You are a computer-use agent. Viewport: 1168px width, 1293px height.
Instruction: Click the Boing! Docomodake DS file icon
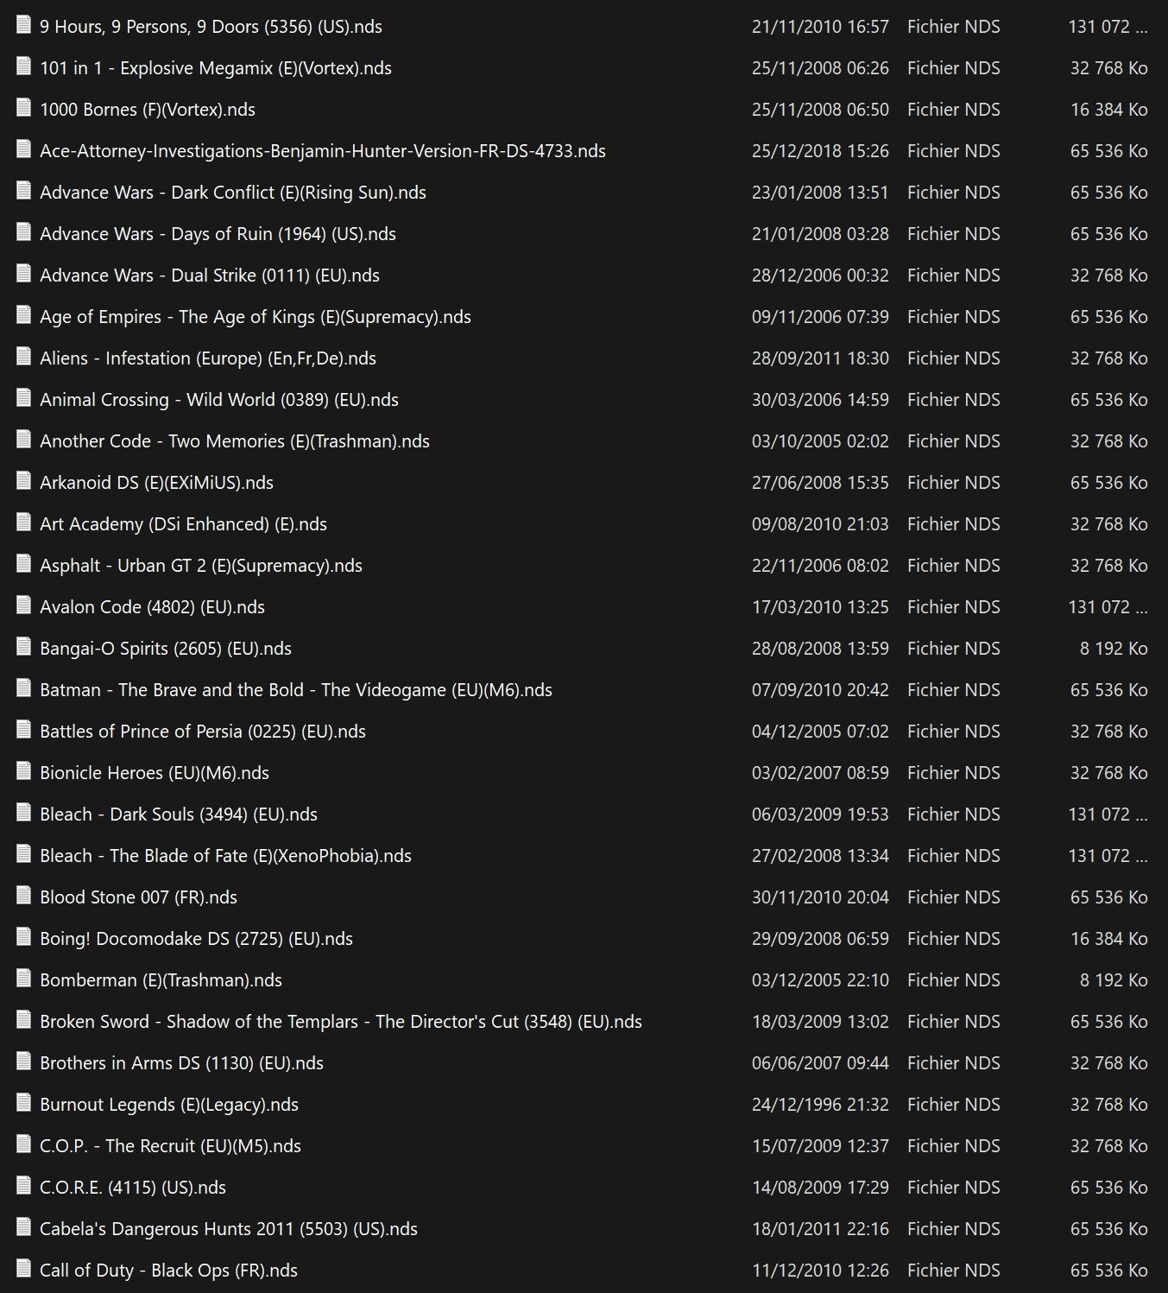pyautogui.click(x=23, y=937)
